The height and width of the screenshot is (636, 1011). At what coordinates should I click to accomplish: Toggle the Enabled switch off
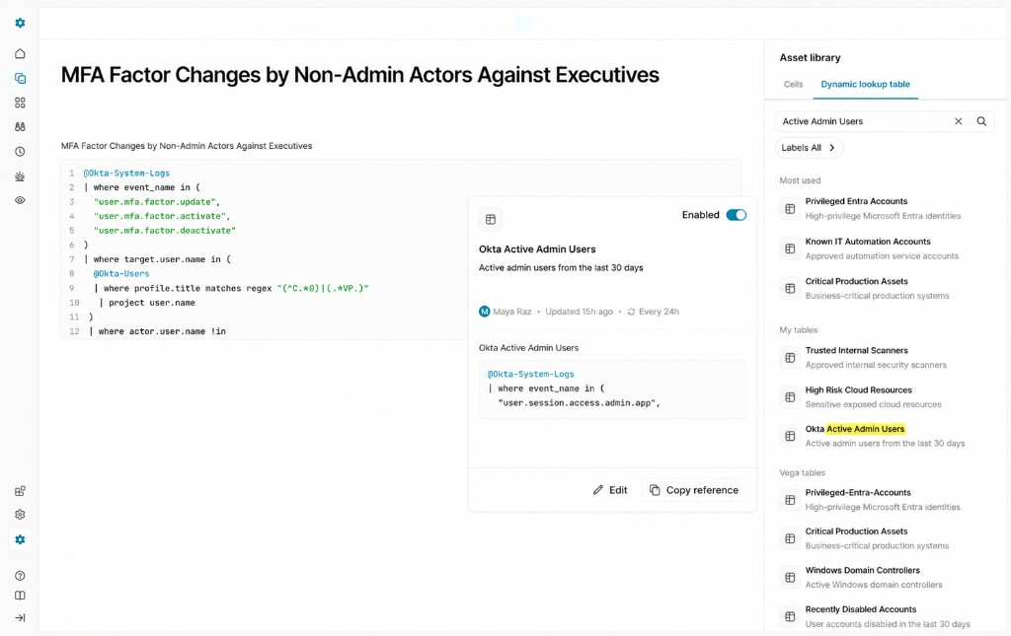click(737, 215)
